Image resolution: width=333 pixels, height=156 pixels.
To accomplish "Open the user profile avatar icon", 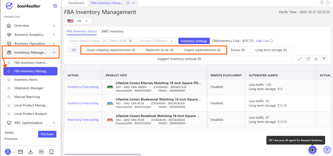I will (x=8, y=151).
